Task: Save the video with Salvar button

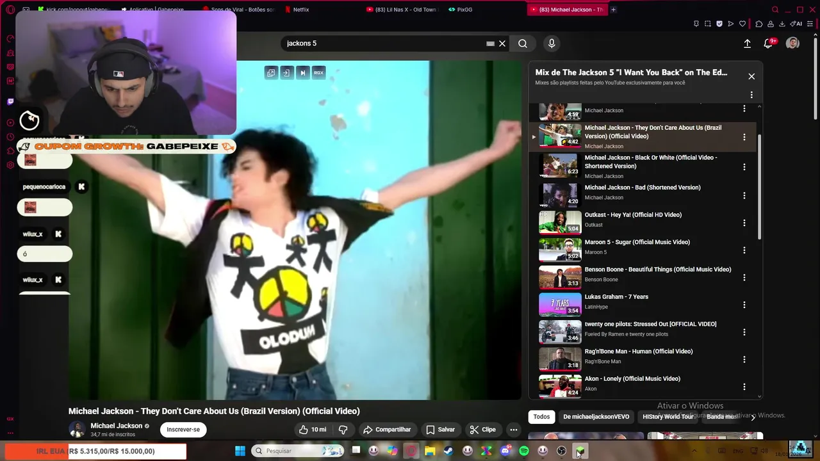Action: (x=440, y=430)
